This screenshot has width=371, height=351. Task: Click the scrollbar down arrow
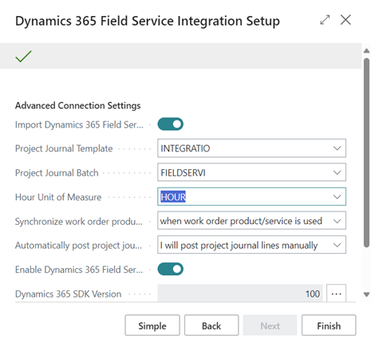tap(366, 294)
